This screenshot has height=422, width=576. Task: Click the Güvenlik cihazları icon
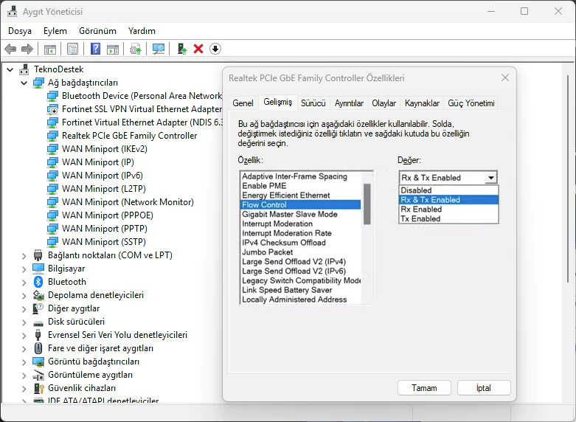pyautogui.click(x=38, y=388)
